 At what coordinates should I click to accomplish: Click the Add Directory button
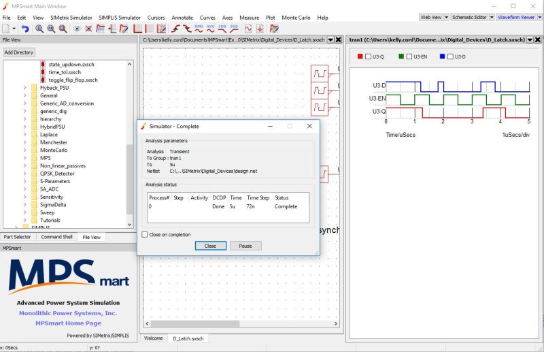click(19, 52)
